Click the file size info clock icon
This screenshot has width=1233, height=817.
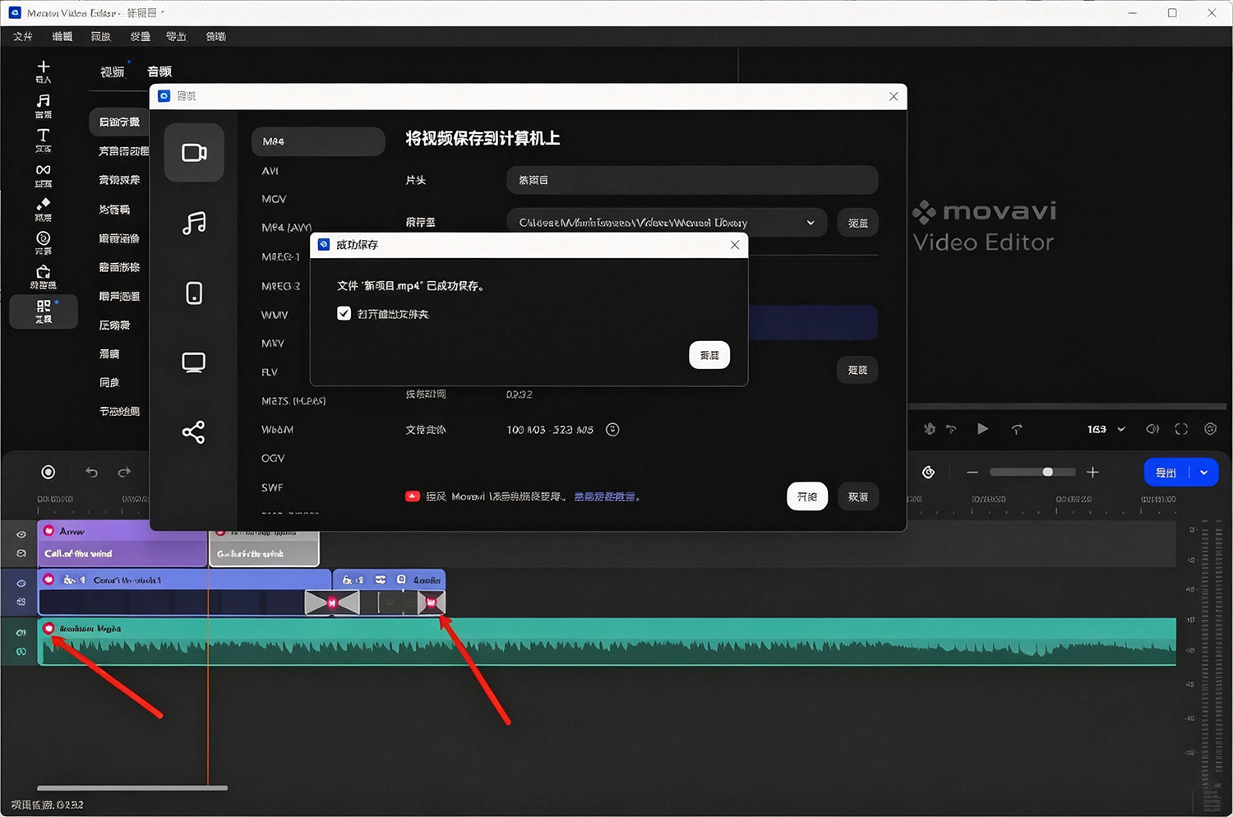[612, 429]
